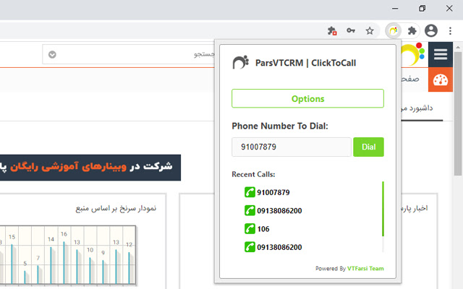
Task: Click the page's vertical scrollbar thumb
Action: pyautogui.click(x=458, y=113)
